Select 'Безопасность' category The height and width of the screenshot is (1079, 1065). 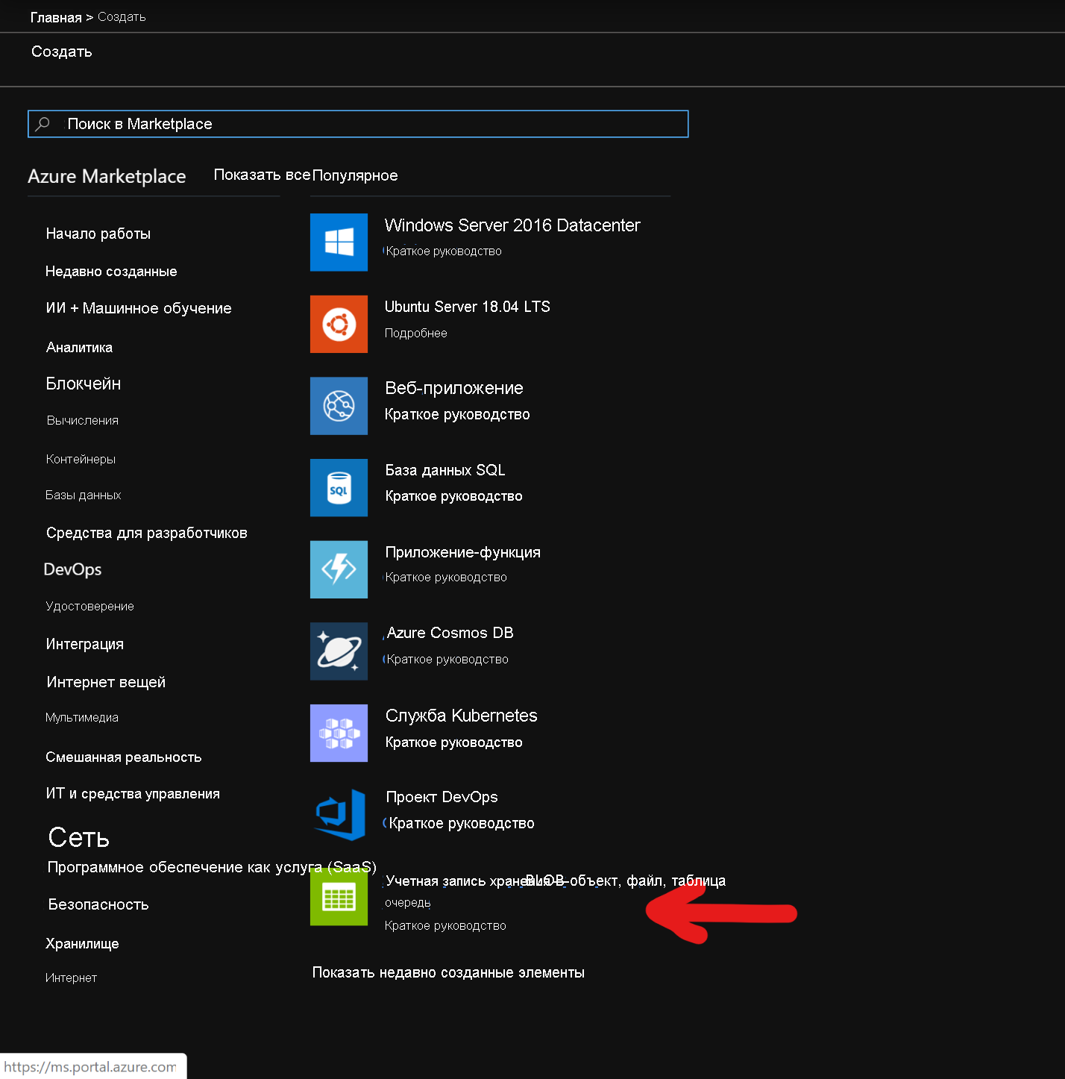pos(98,904)
